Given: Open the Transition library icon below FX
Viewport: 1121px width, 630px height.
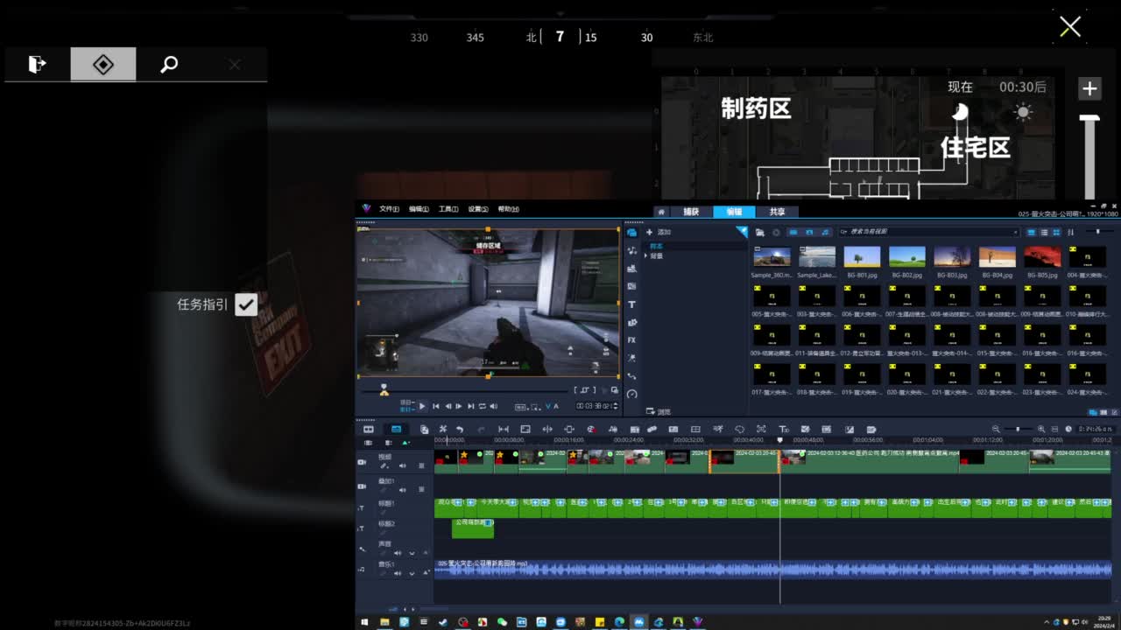Looking at the screenshot, I should point(631,358).
